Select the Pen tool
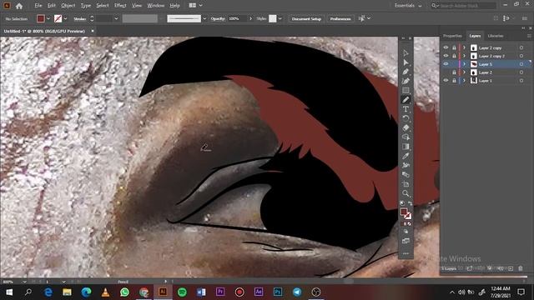Viewport: 534px width, 300px height. point(406,72)
